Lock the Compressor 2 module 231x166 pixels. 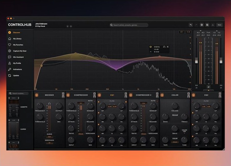[x=157, y=97]
